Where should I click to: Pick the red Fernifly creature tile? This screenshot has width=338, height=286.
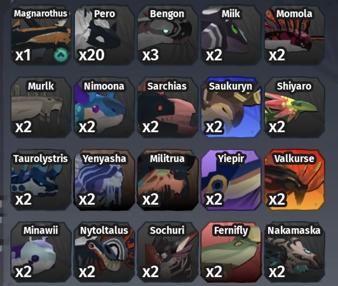click(231, 252)
